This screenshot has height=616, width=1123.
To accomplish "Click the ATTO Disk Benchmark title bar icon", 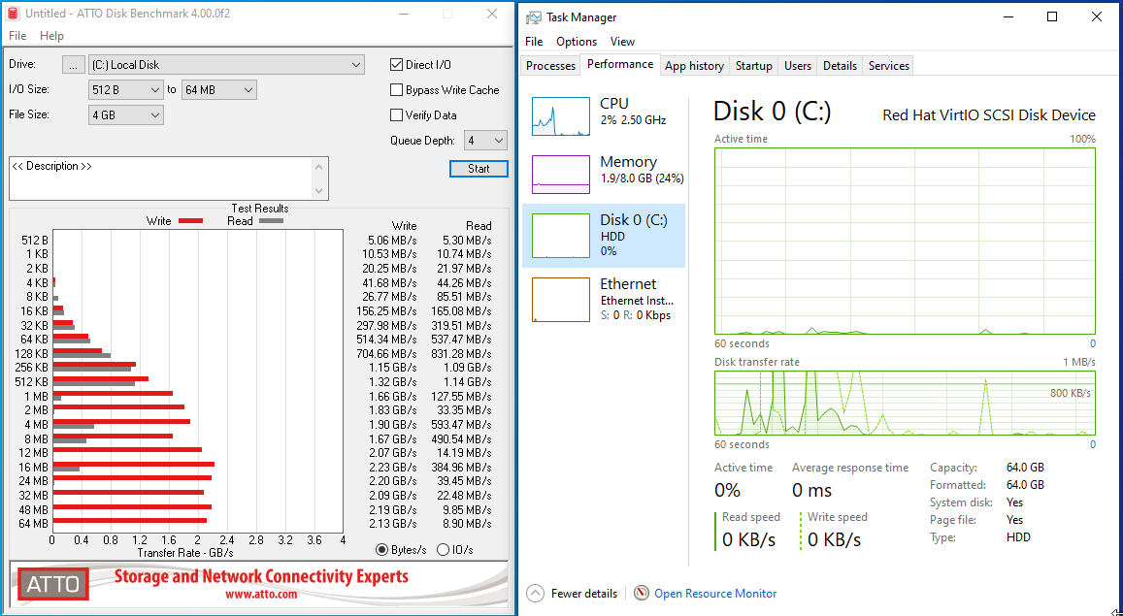I will click(x=13, y=14).
